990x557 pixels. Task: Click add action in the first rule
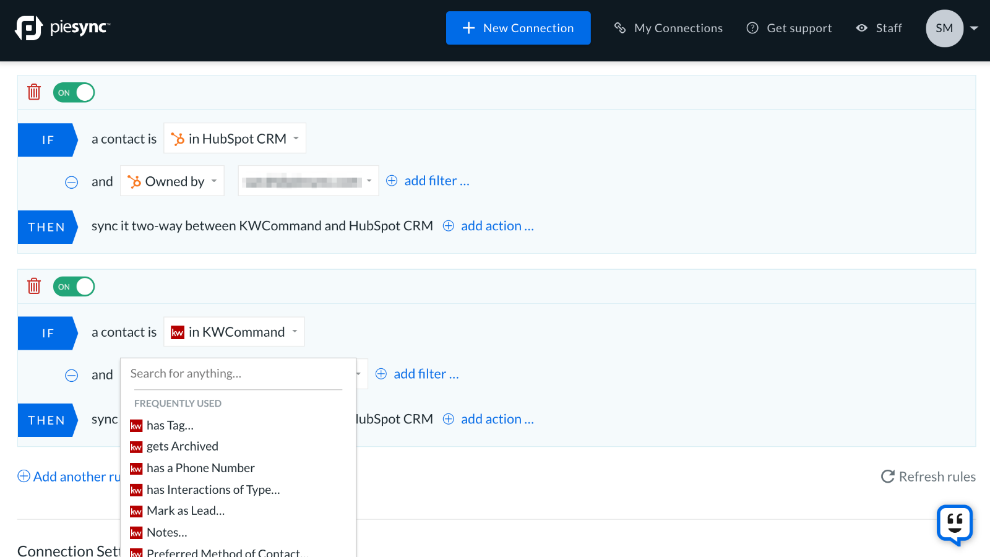(488, 226)
